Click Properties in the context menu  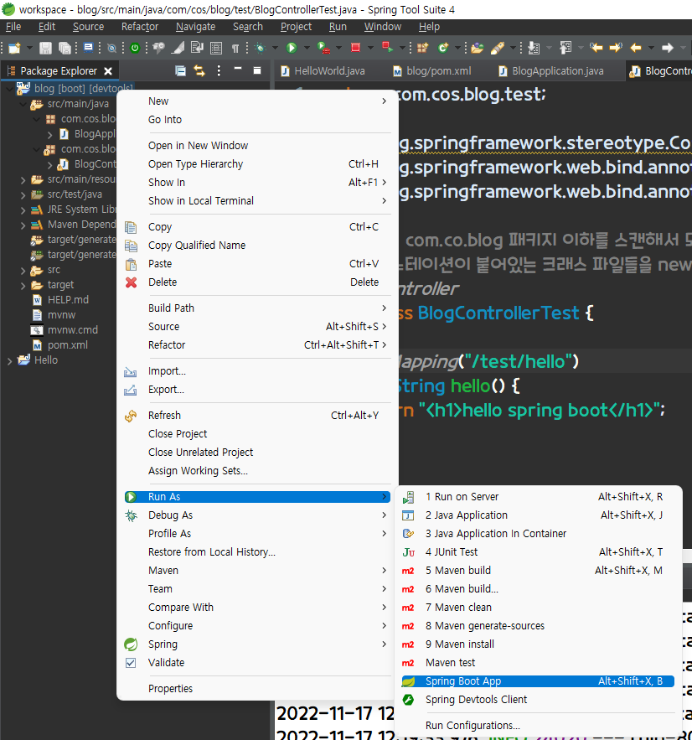[x=257, y=689]
